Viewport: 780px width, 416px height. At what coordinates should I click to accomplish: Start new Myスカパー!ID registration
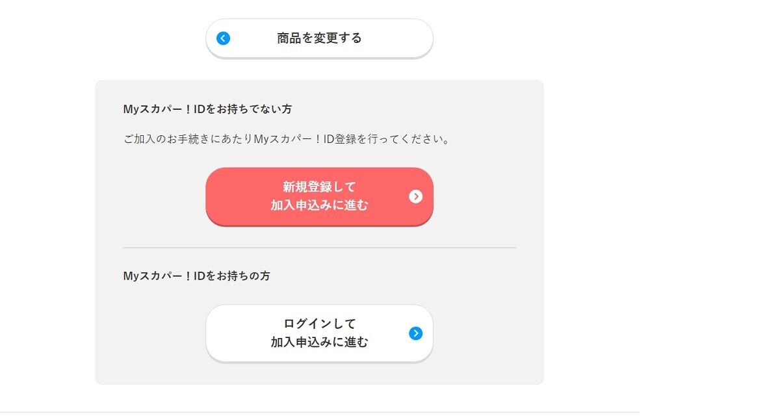click(x=319, y=197)
